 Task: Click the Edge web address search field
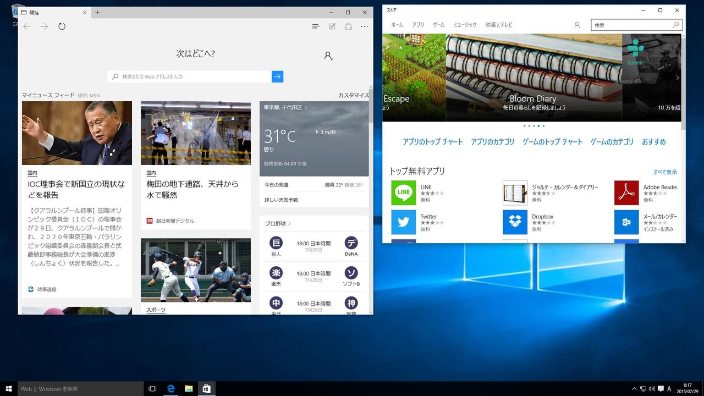(189, 76)
